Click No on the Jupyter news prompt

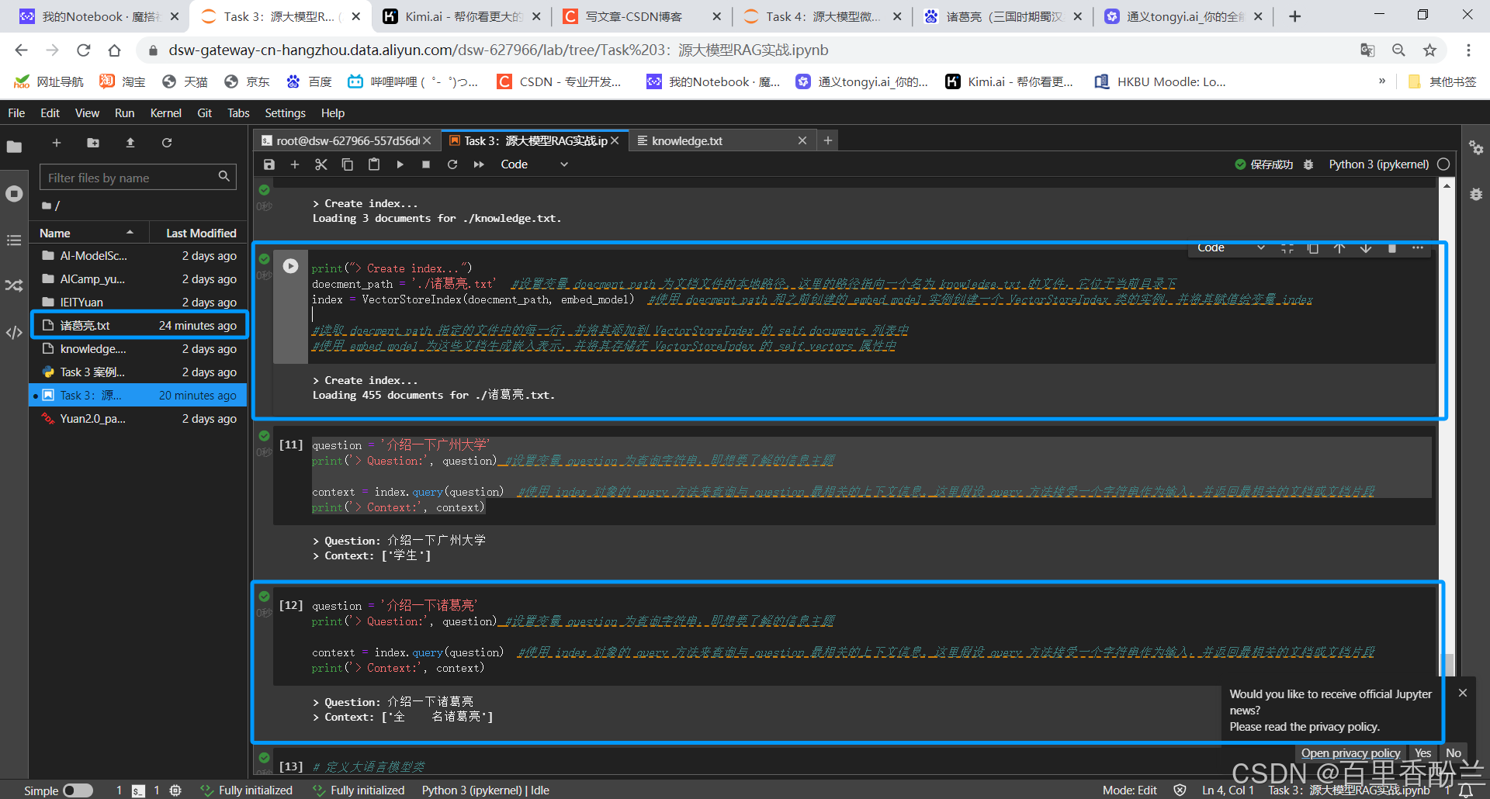1454,753
